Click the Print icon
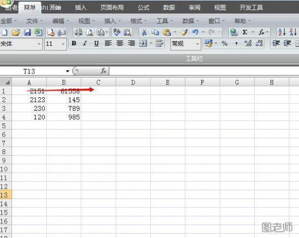Screen dimensions: 299x238 point(79,32)
